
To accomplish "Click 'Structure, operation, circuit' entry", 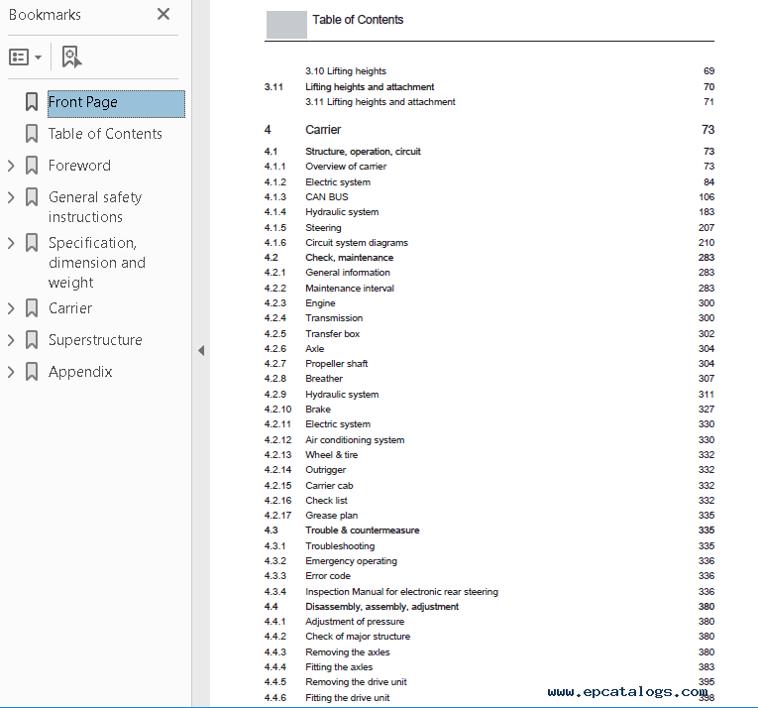I will 363,152.
